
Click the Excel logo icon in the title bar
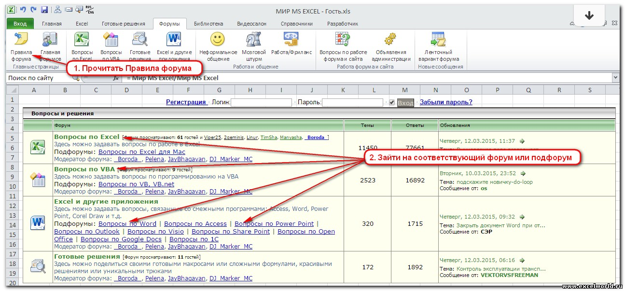coord(10,10)
